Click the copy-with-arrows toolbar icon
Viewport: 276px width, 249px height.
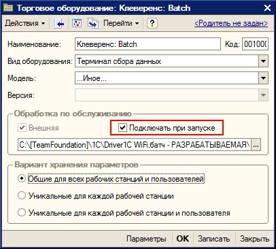pos(93,23)
